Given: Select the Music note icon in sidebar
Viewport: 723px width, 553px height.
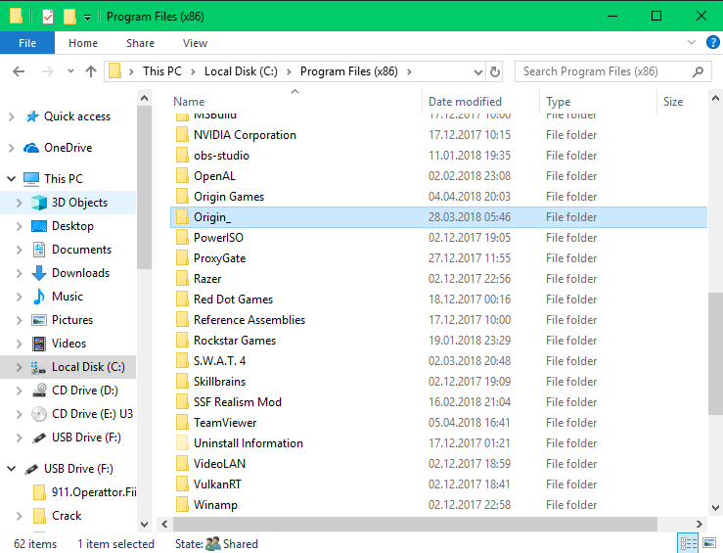Looking at the screenshot, I should coord(39,297).
